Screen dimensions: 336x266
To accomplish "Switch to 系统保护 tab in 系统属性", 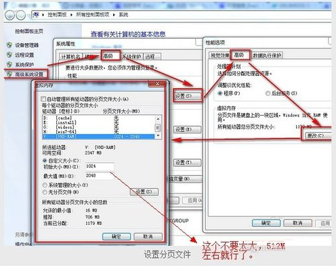I will pyautogui.click(x=132, y=56).
